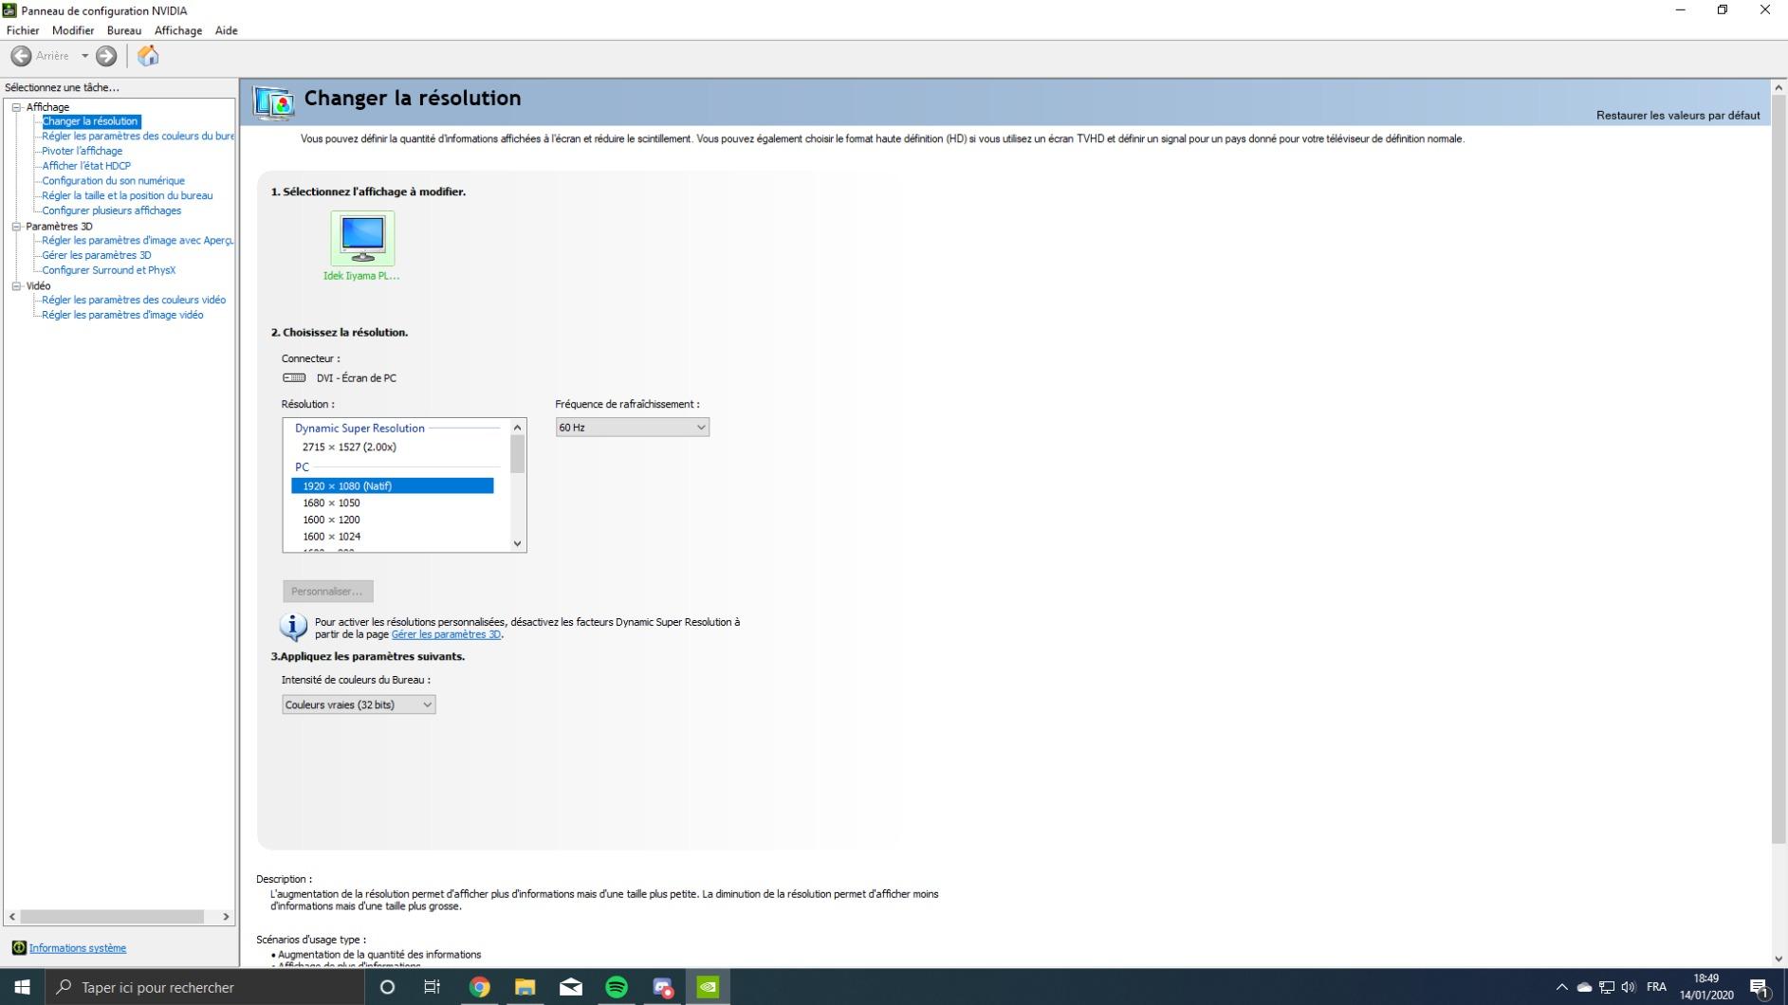Open the Fichier menu
The image size is (1788, 1005).
[x=23, y=30]
